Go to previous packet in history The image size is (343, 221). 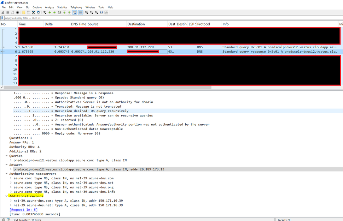50,12
